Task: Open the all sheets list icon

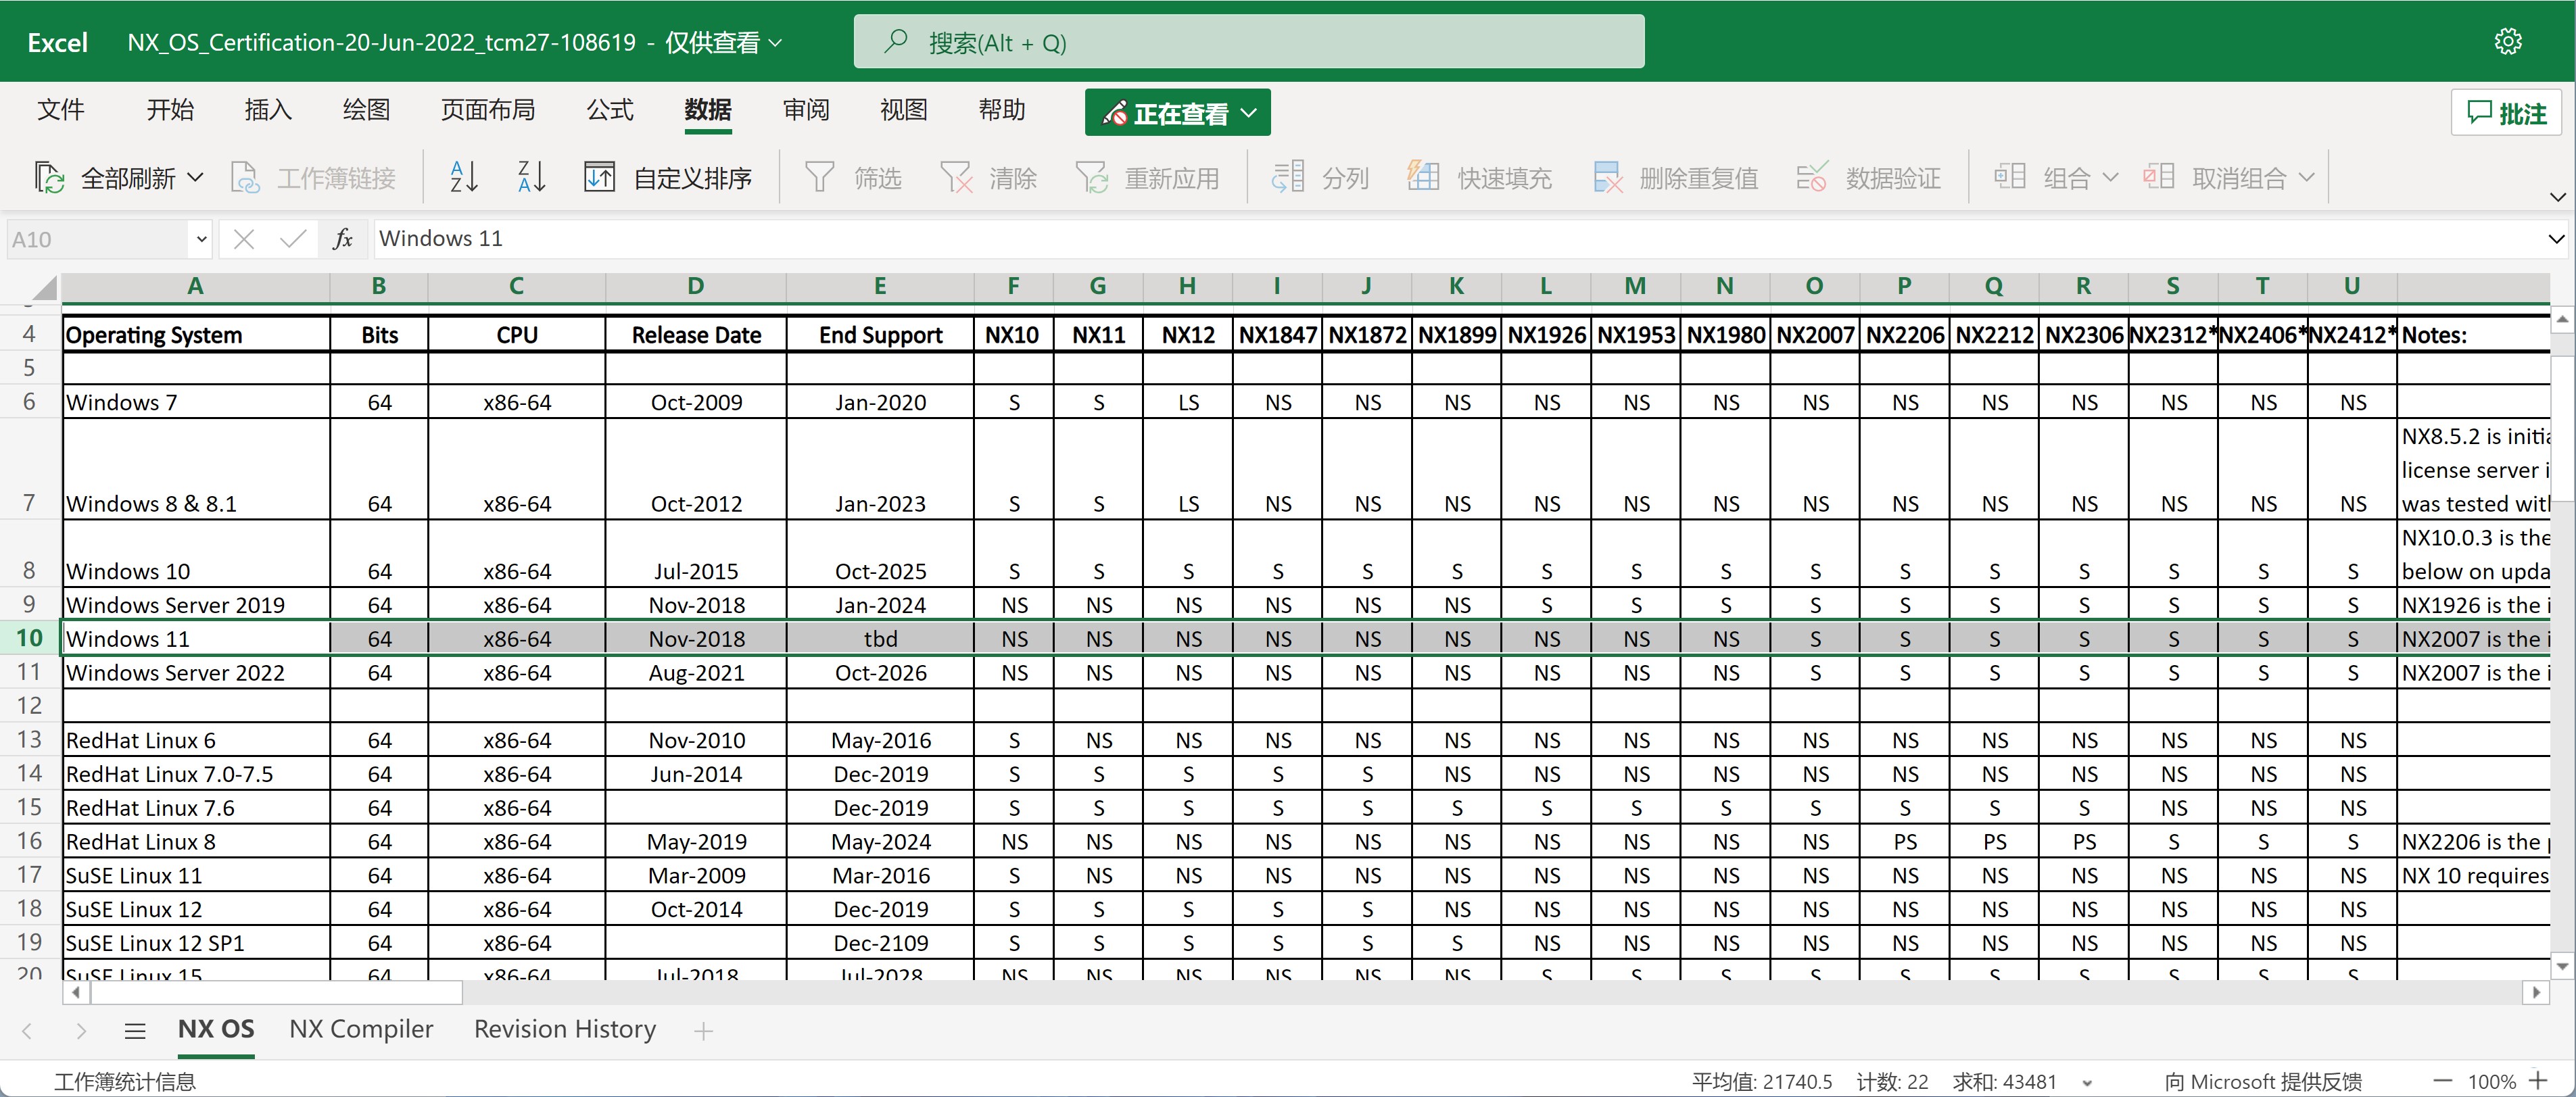Action: tap(135, 1030)
